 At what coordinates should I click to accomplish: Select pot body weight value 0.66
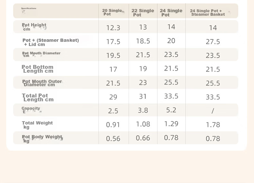click(143, 138)
